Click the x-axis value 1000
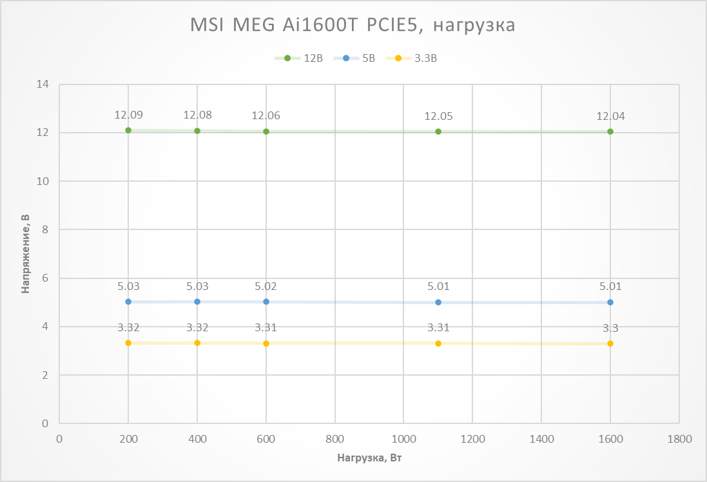The height and width of the screenshot is (482, 707). (x=403, y=439)
